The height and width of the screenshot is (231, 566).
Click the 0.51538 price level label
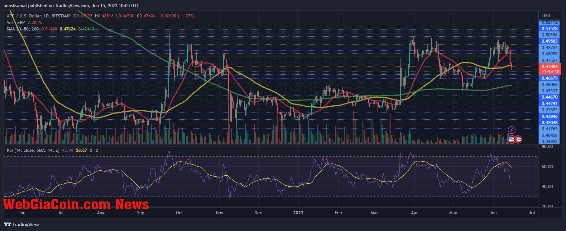coord(549,29)
